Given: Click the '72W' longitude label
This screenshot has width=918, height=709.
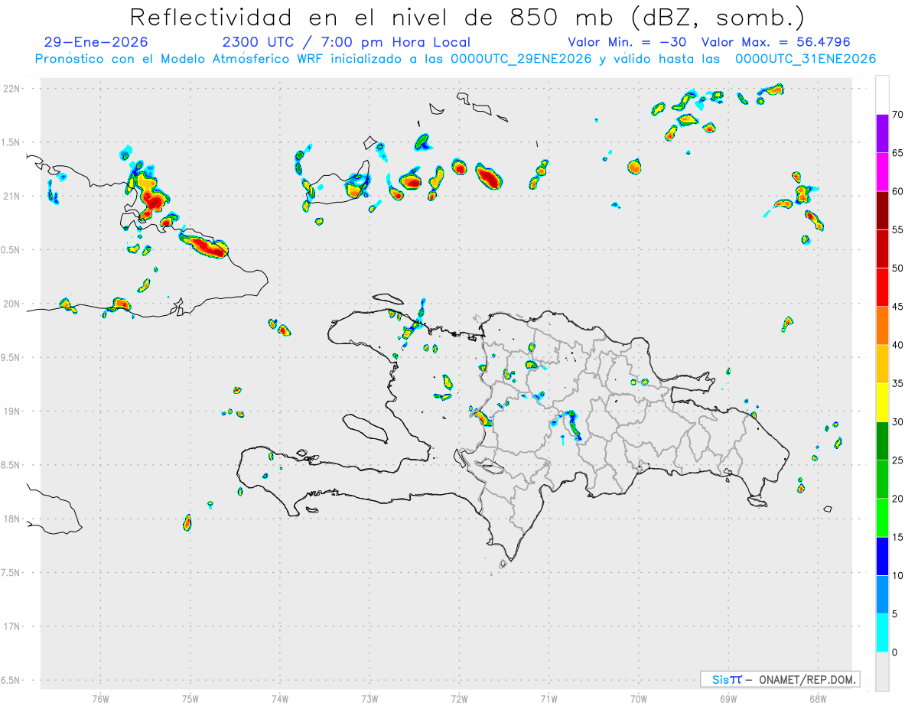Looking at the screenshot, I should click(x=459, y=698).
